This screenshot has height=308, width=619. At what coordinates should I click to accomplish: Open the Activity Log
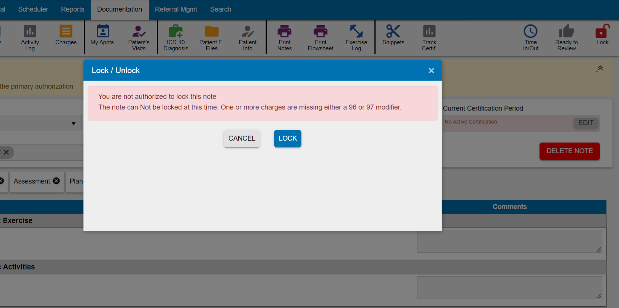[29, 37]
